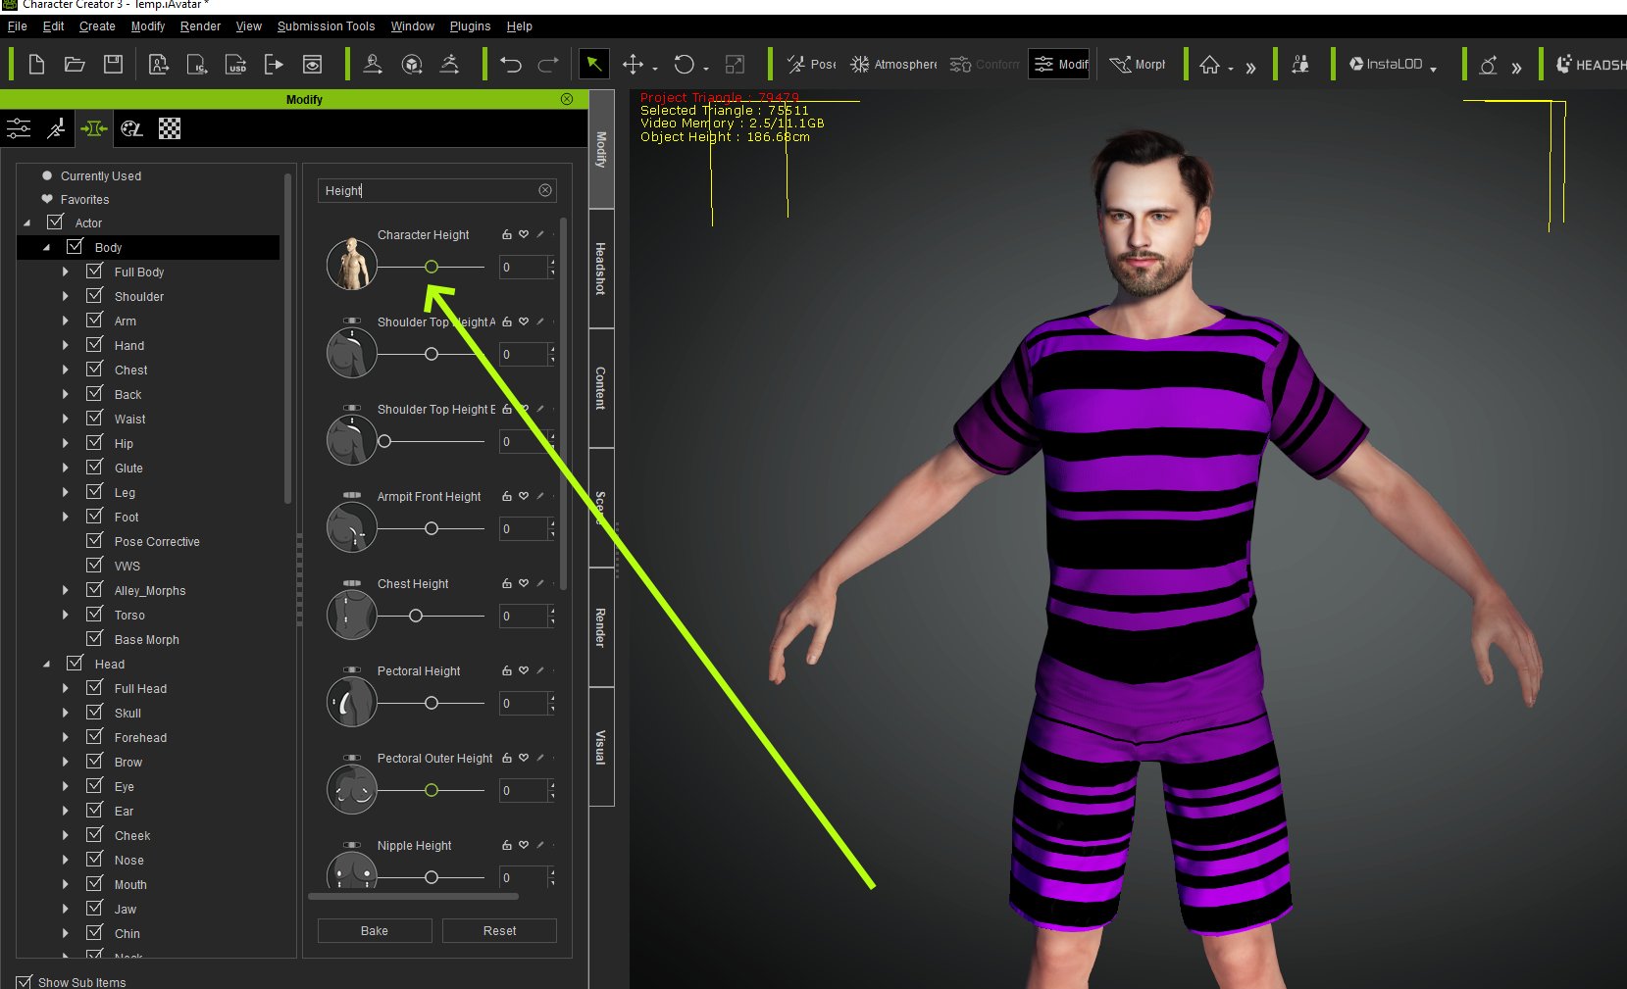Toggle the Pose Corrective checkbox
The image size is (1627, 989).
click(x=94, y=540)
